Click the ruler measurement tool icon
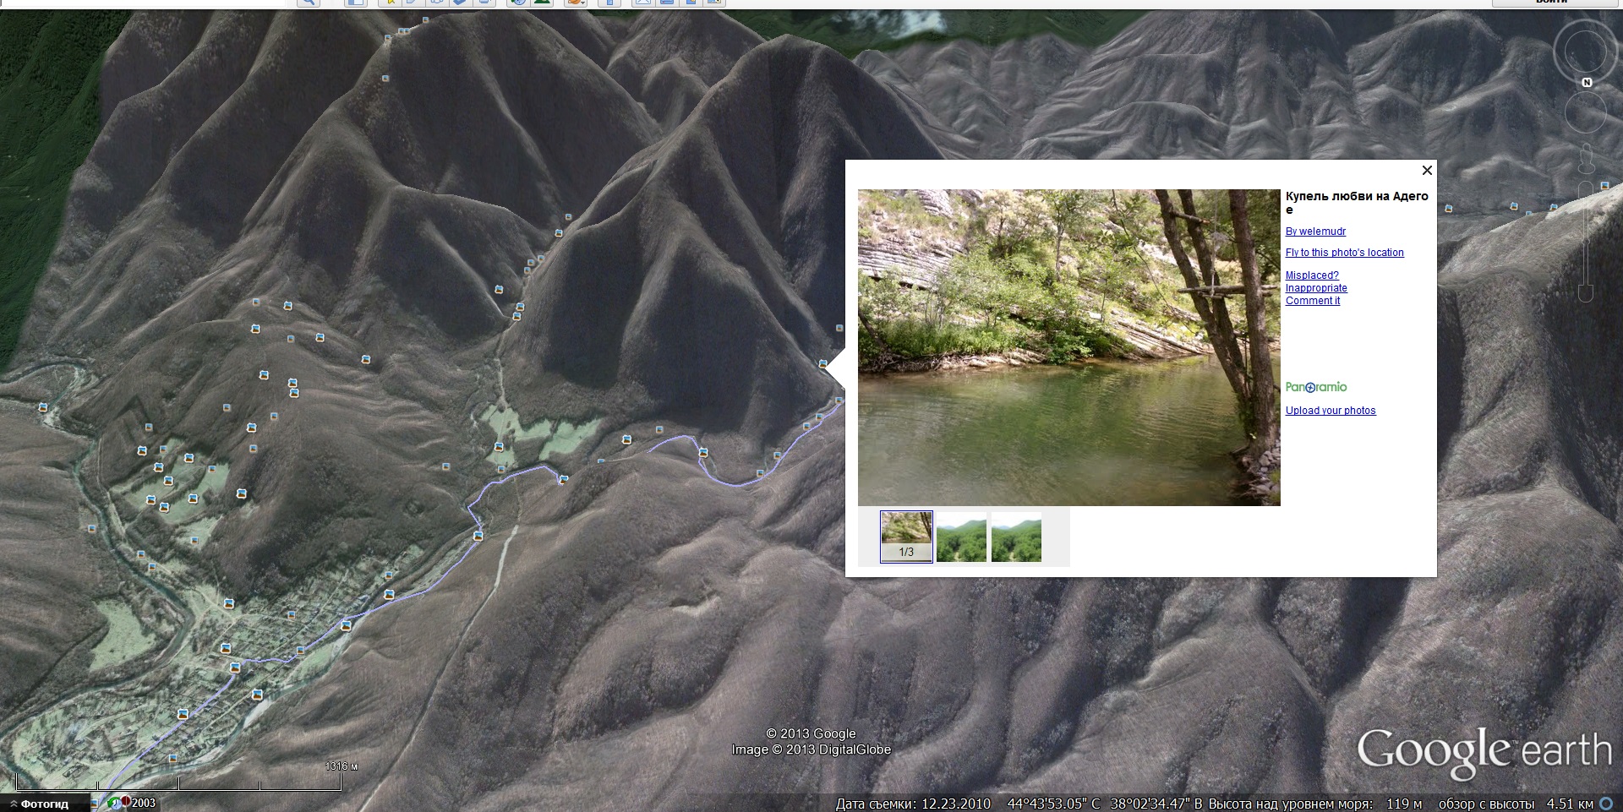 tap(609, 3)
